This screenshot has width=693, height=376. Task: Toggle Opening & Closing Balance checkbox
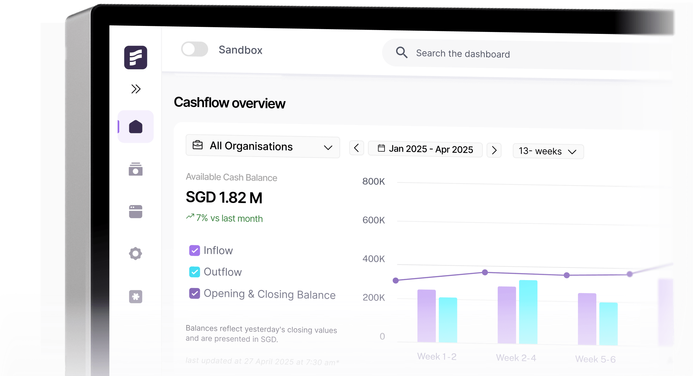194,293
